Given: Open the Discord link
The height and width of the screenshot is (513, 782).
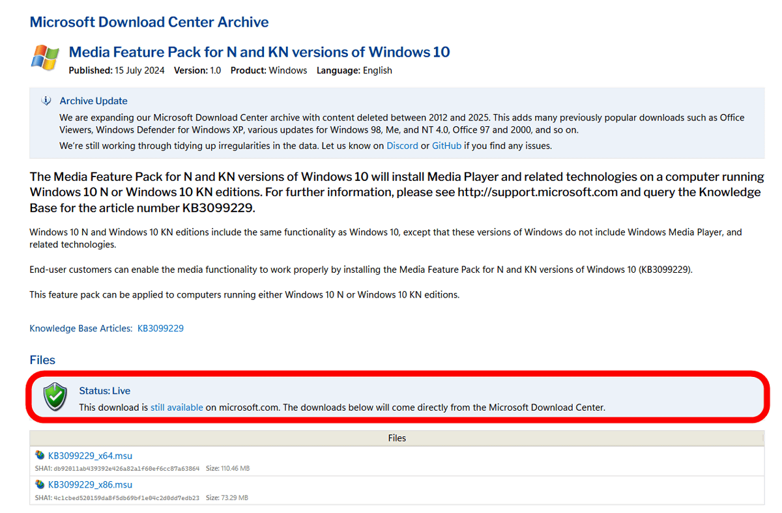Looking at the screenshot, I should pos(402,146).
